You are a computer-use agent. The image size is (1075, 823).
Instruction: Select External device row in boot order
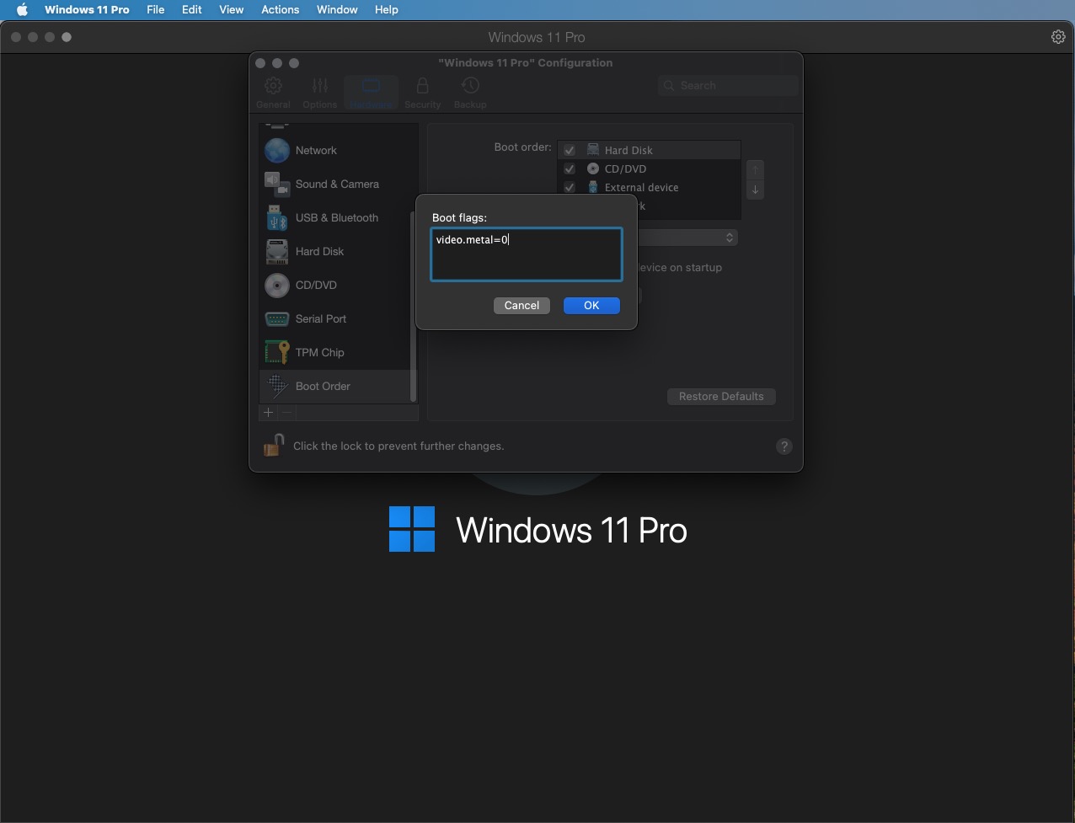pos(649,187)
